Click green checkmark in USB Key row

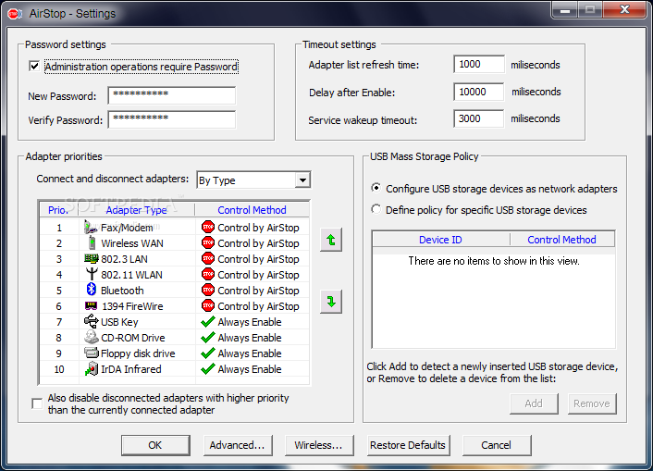click(x=208, y=322)
